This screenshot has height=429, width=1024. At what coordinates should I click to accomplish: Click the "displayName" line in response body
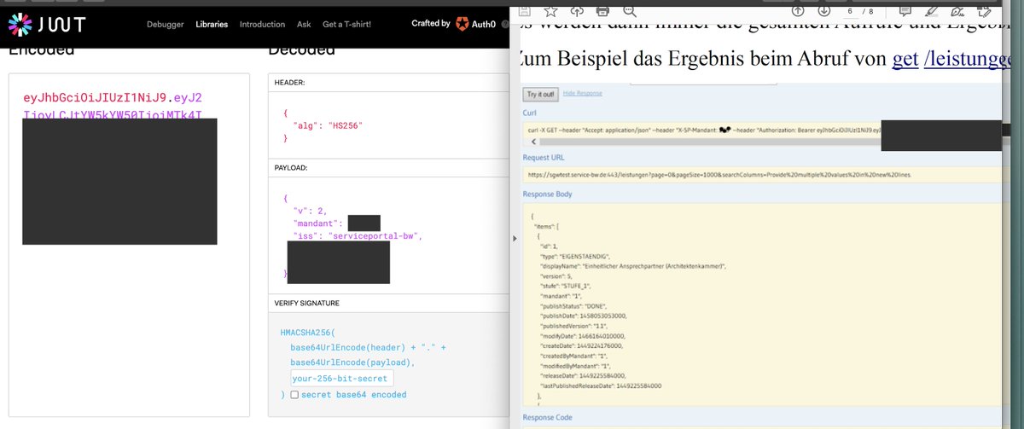click(x=635, y=267)
